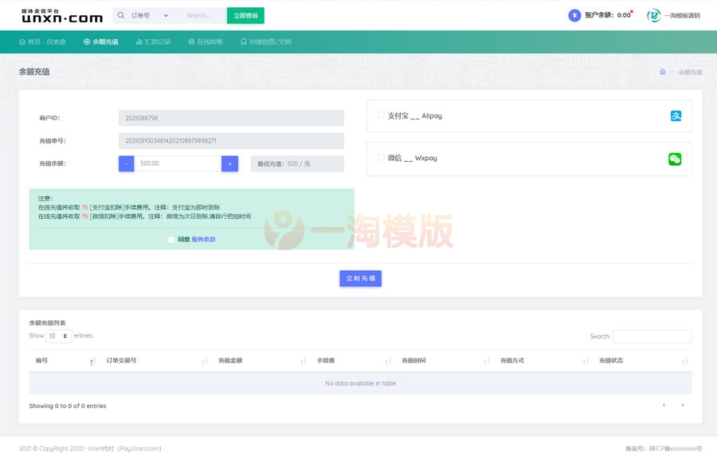Click the Alipay blue logo icon
Screen dimensions: 717x462
(676, 115)
